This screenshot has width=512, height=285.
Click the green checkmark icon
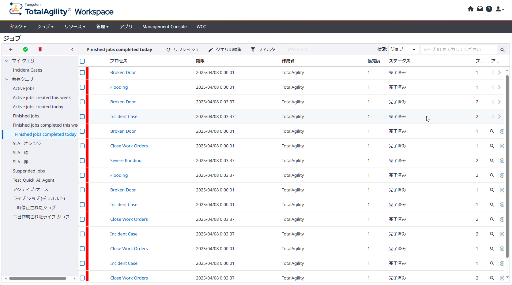(x=25, y=50)
